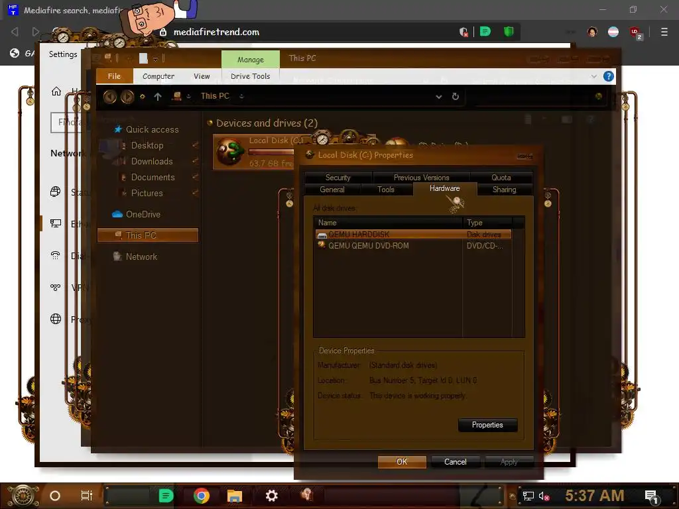Screen dimensions: 679x509
Task: Open the Computer ribbon tab
Action: [x=158, y=76]
